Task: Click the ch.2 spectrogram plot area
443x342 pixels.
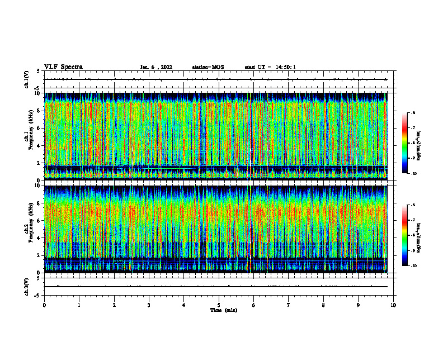Action: coord(216,229)
